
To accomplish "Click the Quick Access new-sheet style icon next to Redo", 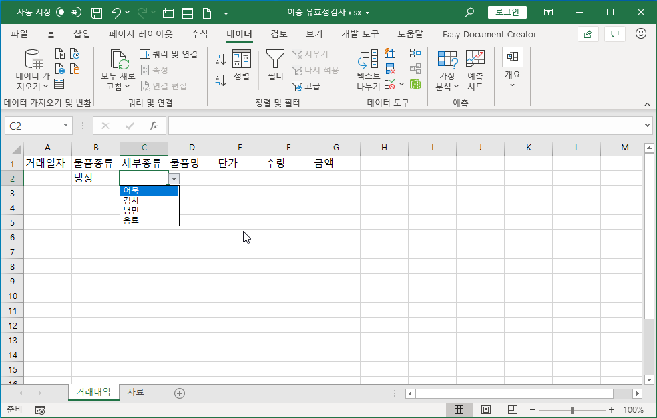I will coord(168,13).
